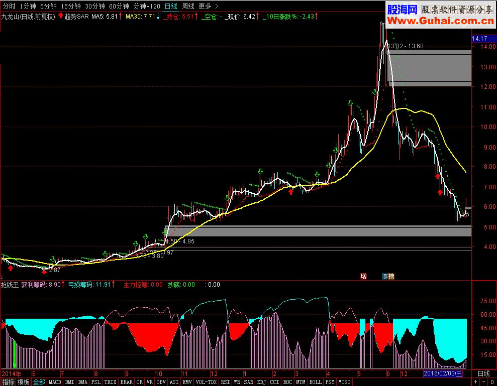Apply the ASI indicator
Image resolution: width=497 pixels, height=386 pixels.
click(x=174, y=382)
